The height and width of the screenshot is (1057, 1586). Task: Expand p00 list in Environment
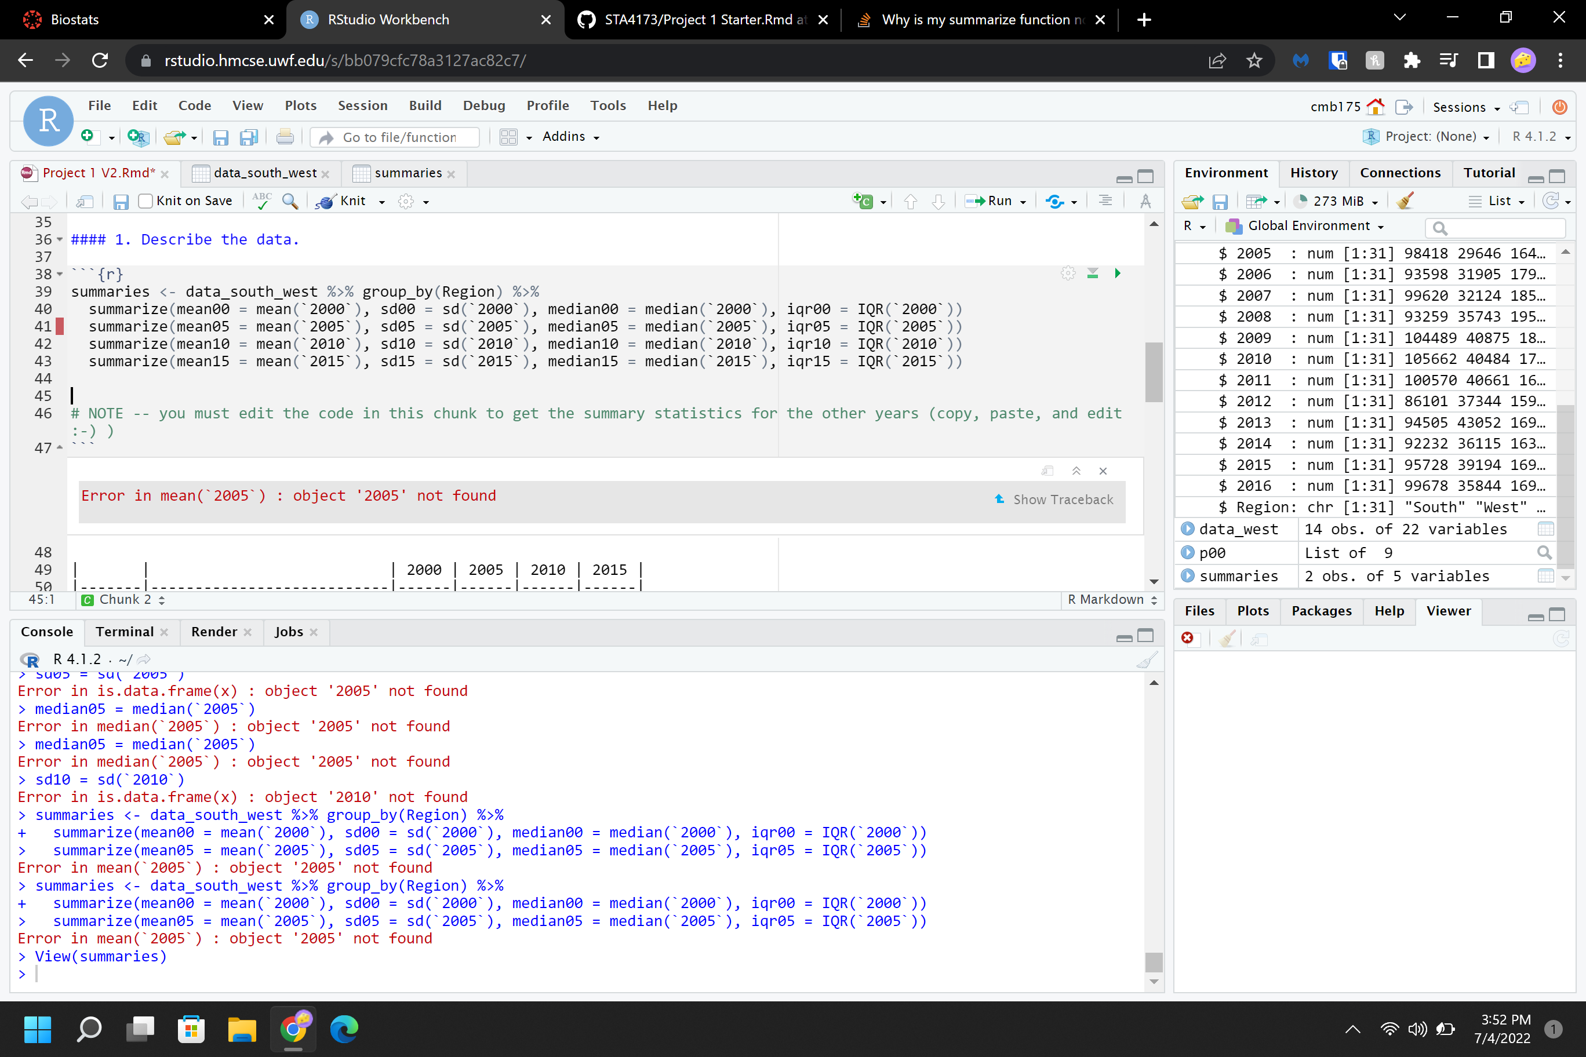click(x=1188, y=552)
